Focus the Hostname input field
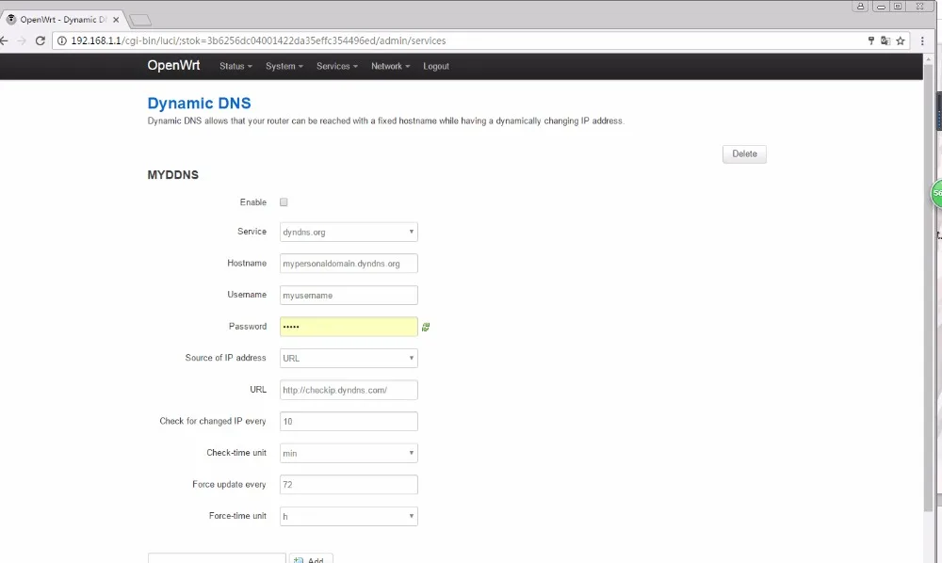This screenshot has width=942, height=563. coord(349,264)
